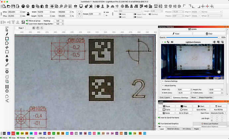Click the Go to Origin button
Image resolution: width=229 pixels, height=139 pixels.
click(x=184, y=113)
